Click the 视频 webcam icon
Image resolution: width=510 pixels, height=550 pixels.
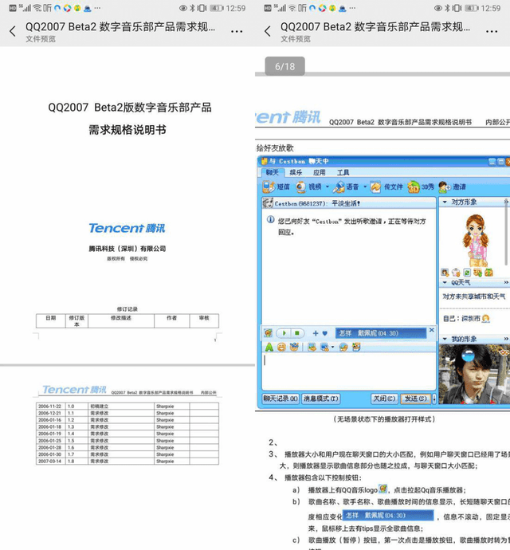[x=300, y=187]
